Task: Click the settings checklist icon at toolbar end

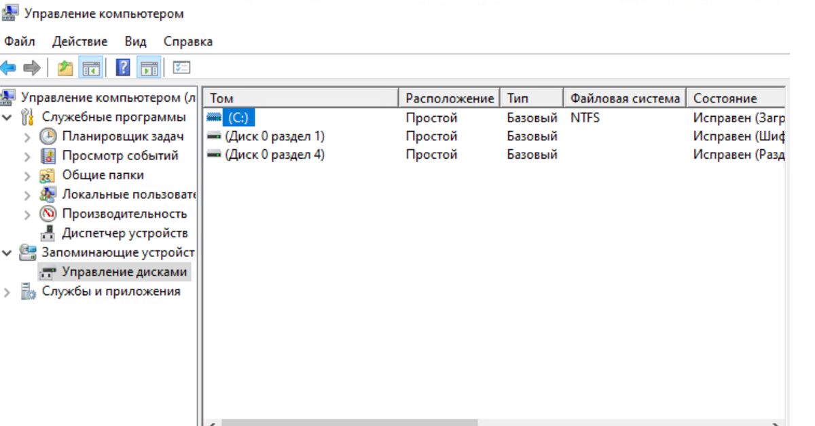Action: click(x=181, y=68)
